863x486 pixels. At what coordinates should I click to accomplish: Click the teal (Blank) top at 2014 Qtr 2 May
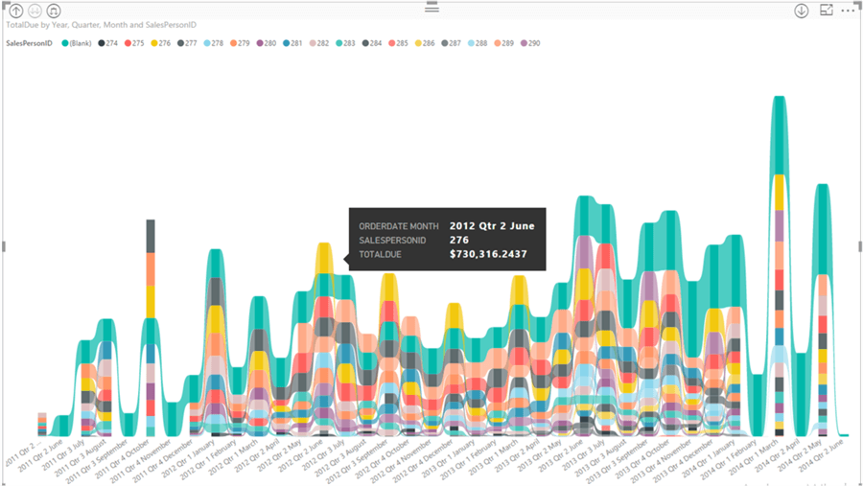[x=823, y=228]
